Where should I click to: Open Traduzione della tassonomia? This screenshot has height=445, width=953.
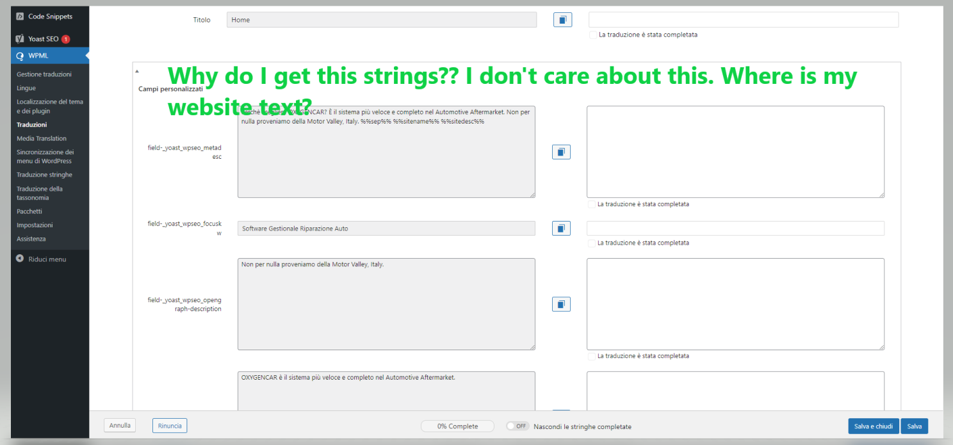click(x=40, y=193)
